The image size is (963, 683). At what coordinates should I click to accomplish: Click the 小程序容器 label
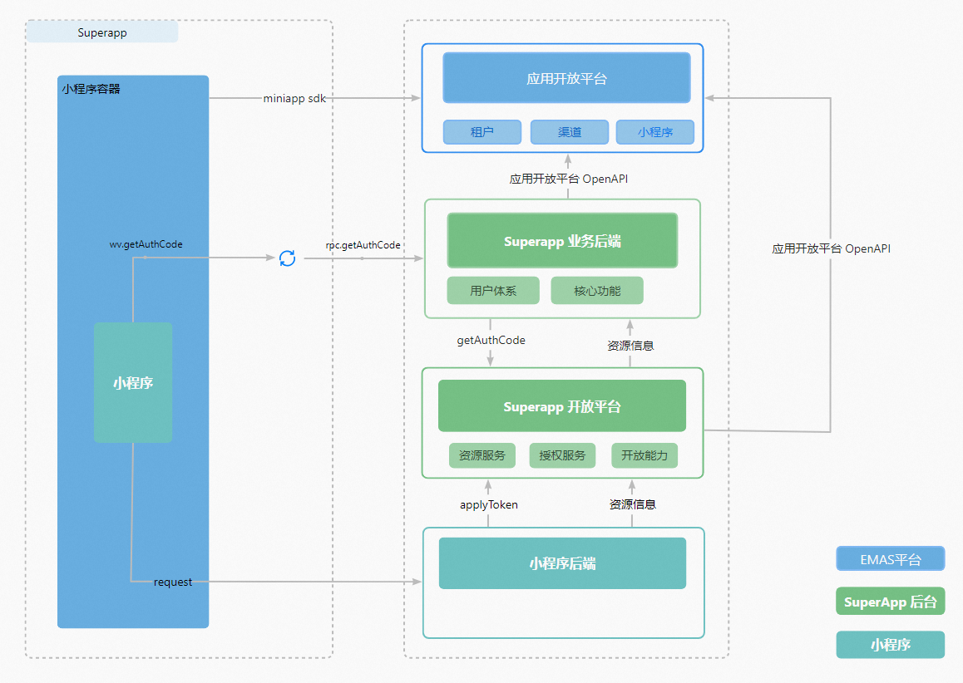point(91,89)
